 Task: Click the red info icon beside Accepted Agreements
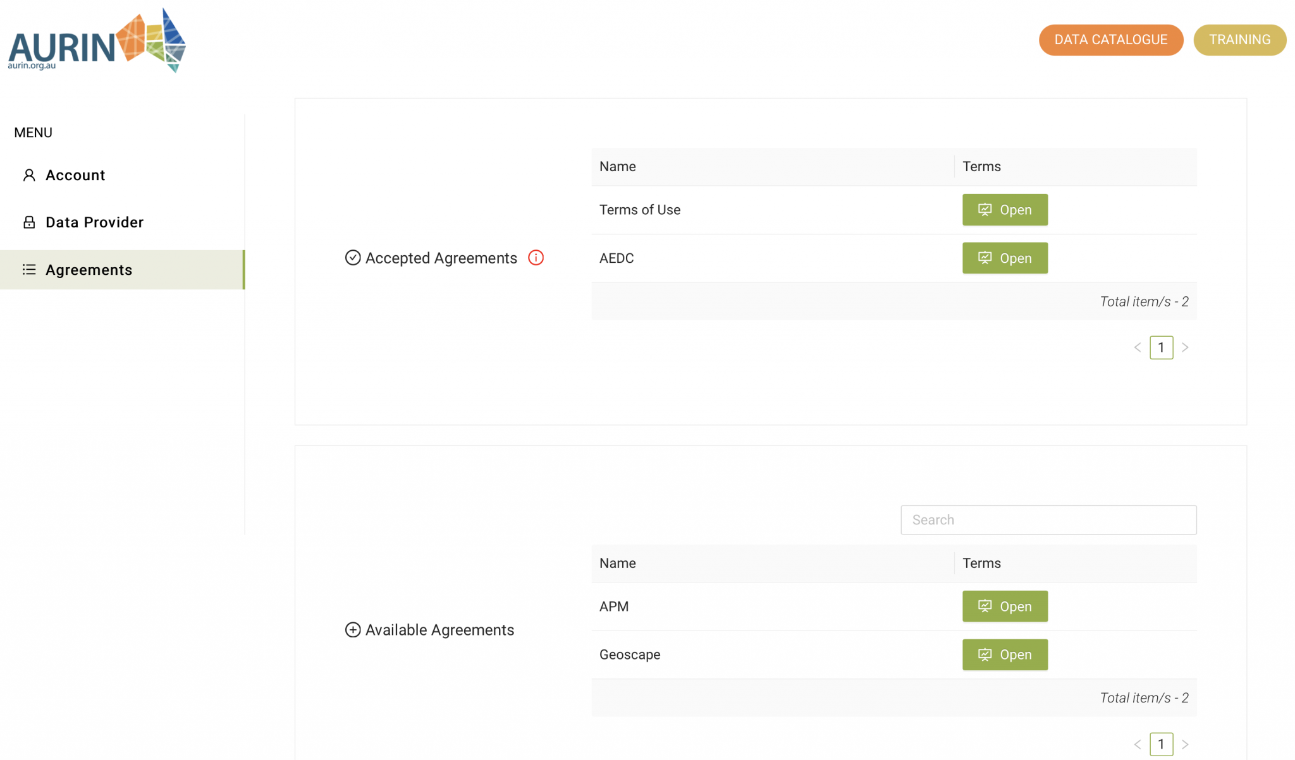[x=536, y=258]
